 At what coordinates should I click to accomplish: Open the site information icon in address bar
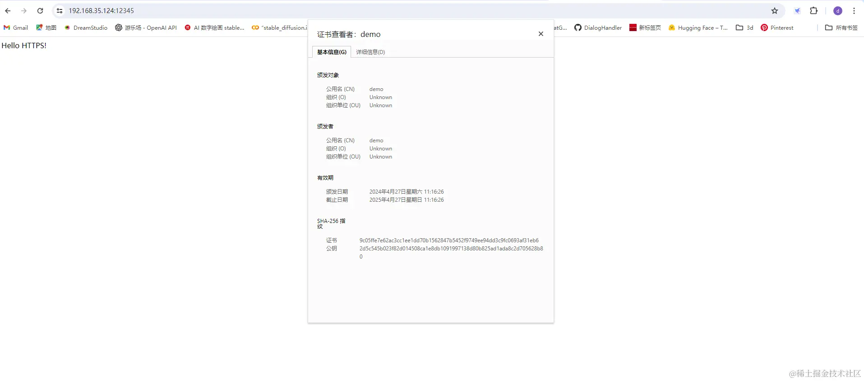60,11
